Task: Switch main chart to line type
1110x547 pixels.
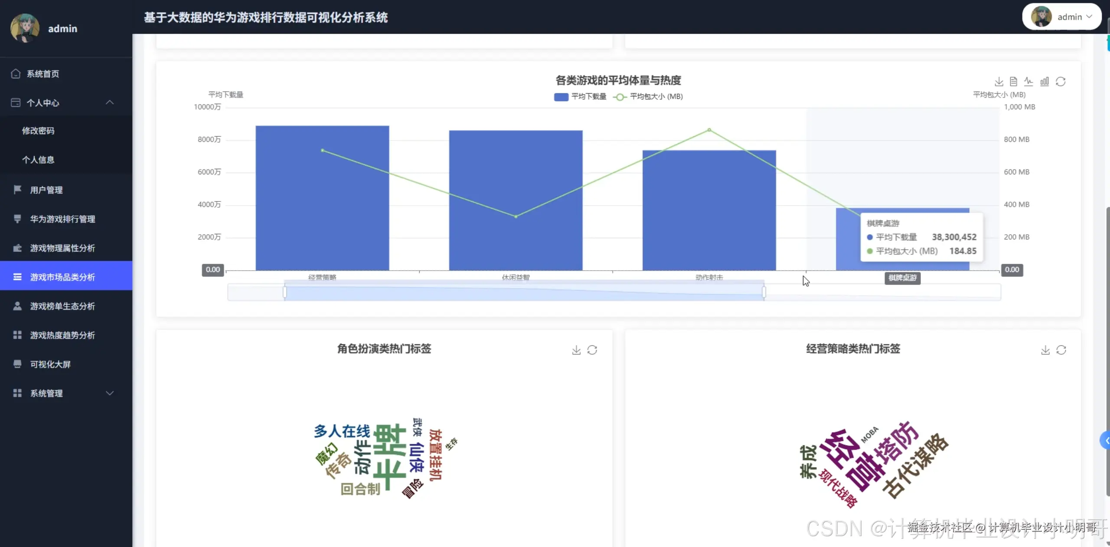Action: pos(1028,82)
